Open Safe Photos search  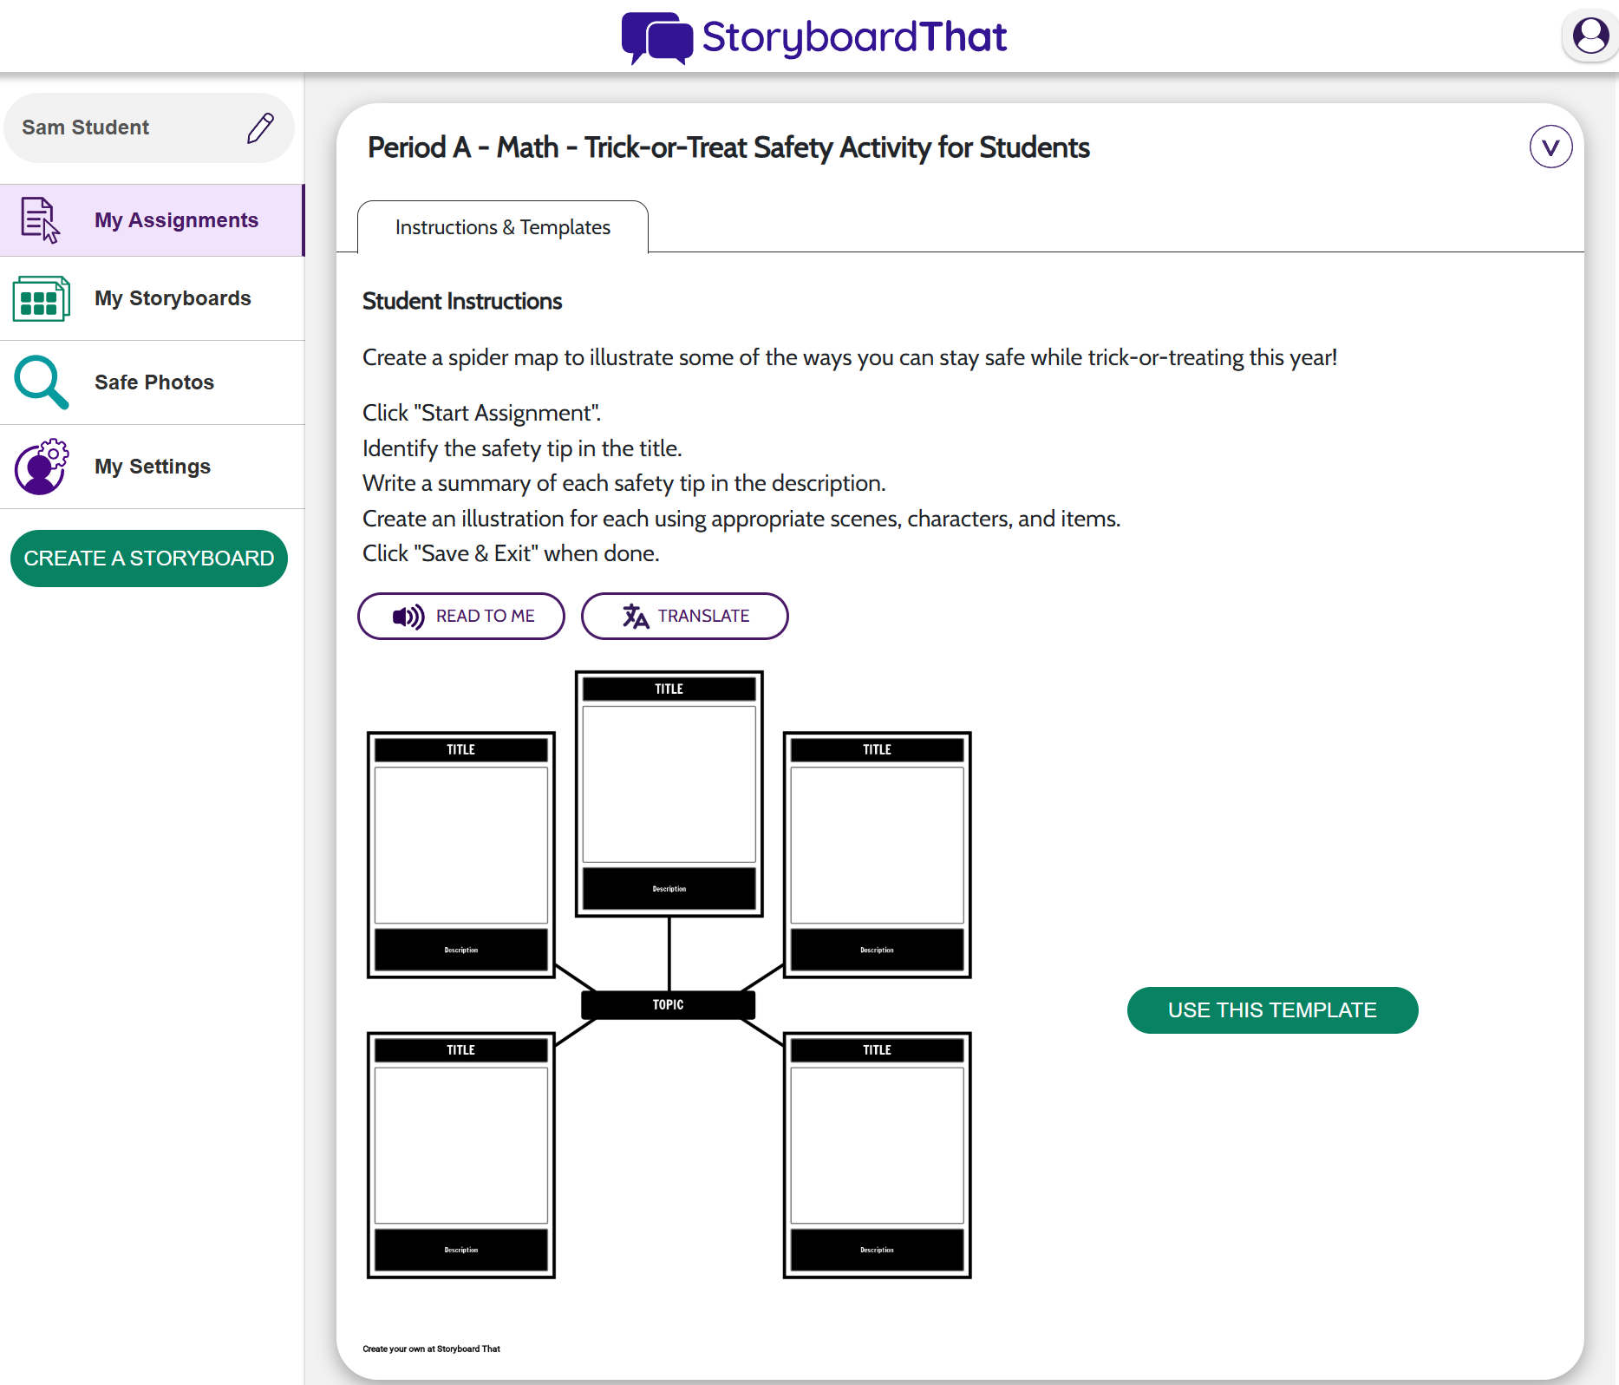click(153, 382)
